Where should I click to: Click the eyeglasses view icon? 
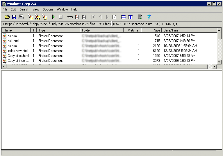pyautogui.click(x=70, y=17)
